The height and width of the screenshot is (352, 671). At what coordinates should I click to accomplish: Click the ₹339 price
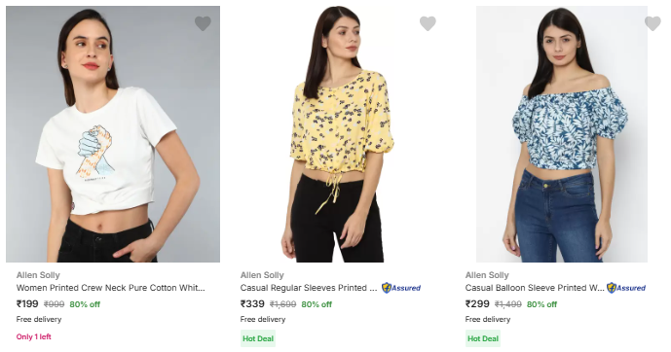pos(252,304)
